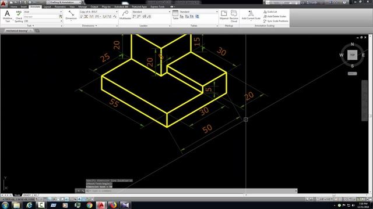The height and width of the screenshot is (209, 373).
Task: Switch to the Model layout tab
Action: pyautogui.click(x=17, y=195)
